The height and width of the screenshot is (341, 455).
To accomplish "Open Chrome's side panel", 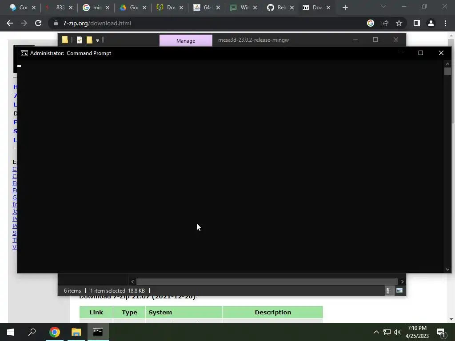I will tap(417, 23).
